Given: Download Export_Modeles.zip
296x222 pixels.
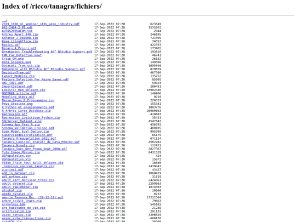Looking at the screenshot, I should pos(18,76).
